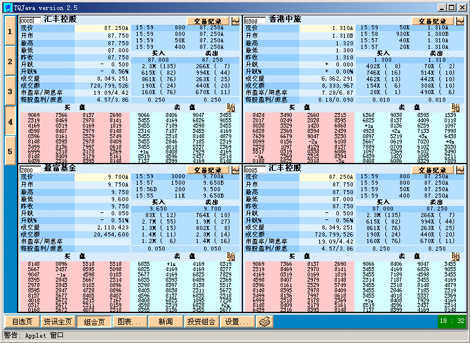
Task: Open 交易纪录 for 盈富基金
Action: (x=208, y=170)
